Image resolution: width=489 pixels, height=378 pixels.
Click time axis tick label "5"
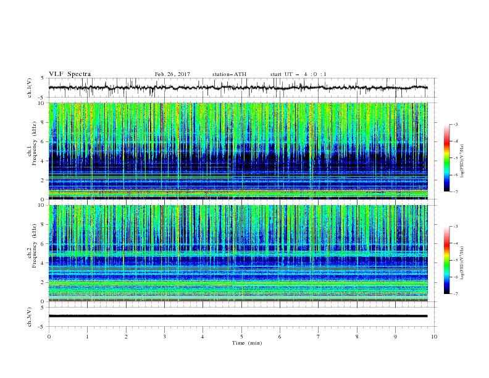(x=241, y=337)
